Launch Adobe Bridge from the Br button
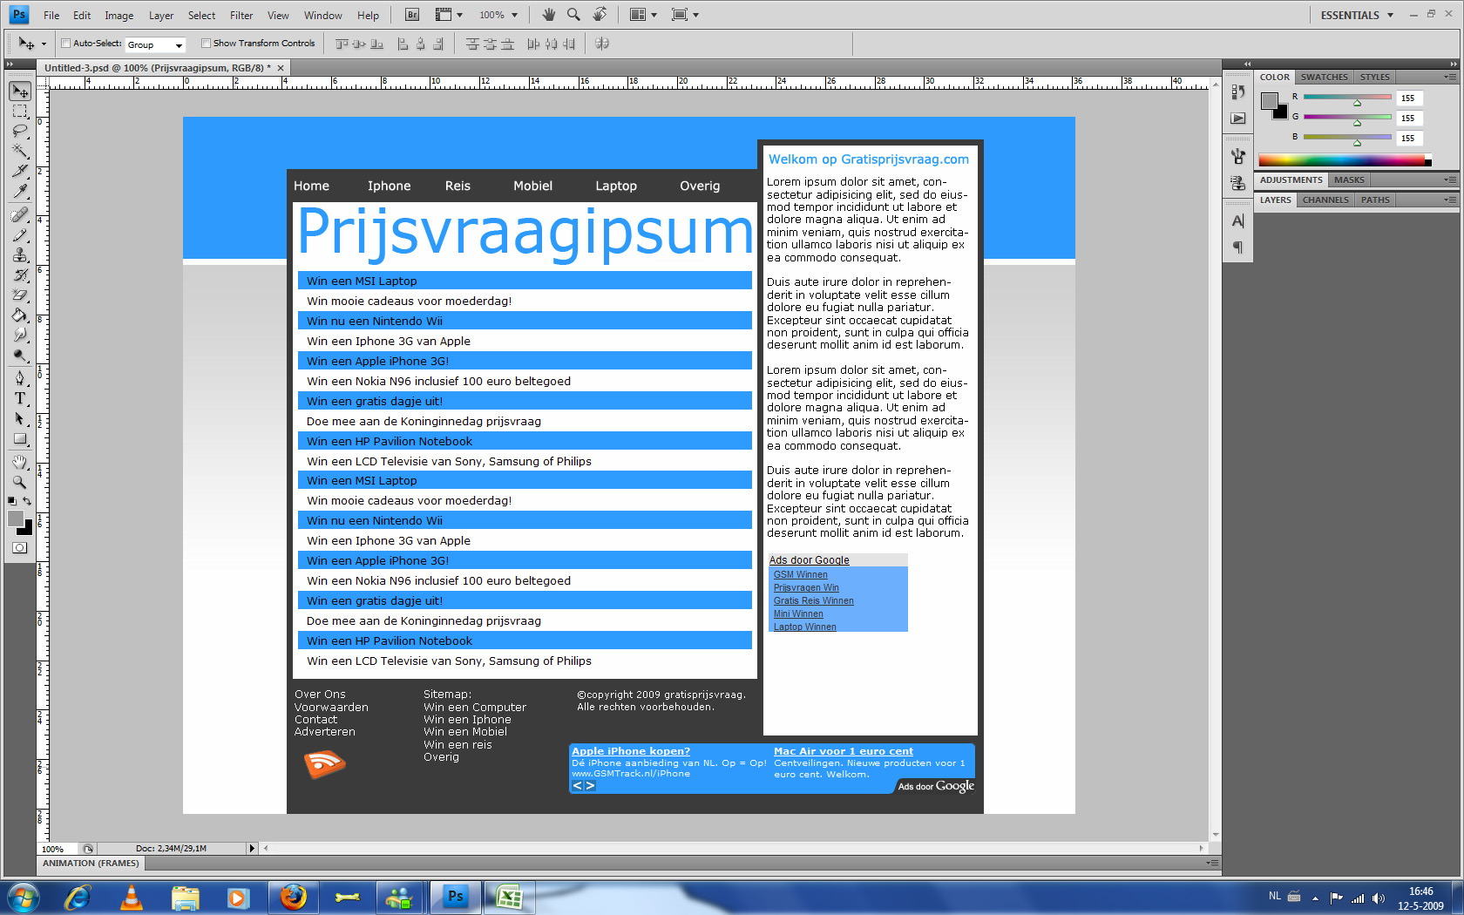 click(412, 15)
